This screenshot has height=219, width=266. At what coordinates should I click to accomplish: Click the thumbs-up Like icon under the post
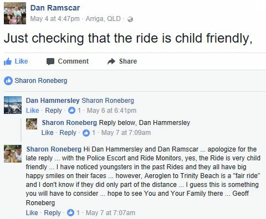8,61
